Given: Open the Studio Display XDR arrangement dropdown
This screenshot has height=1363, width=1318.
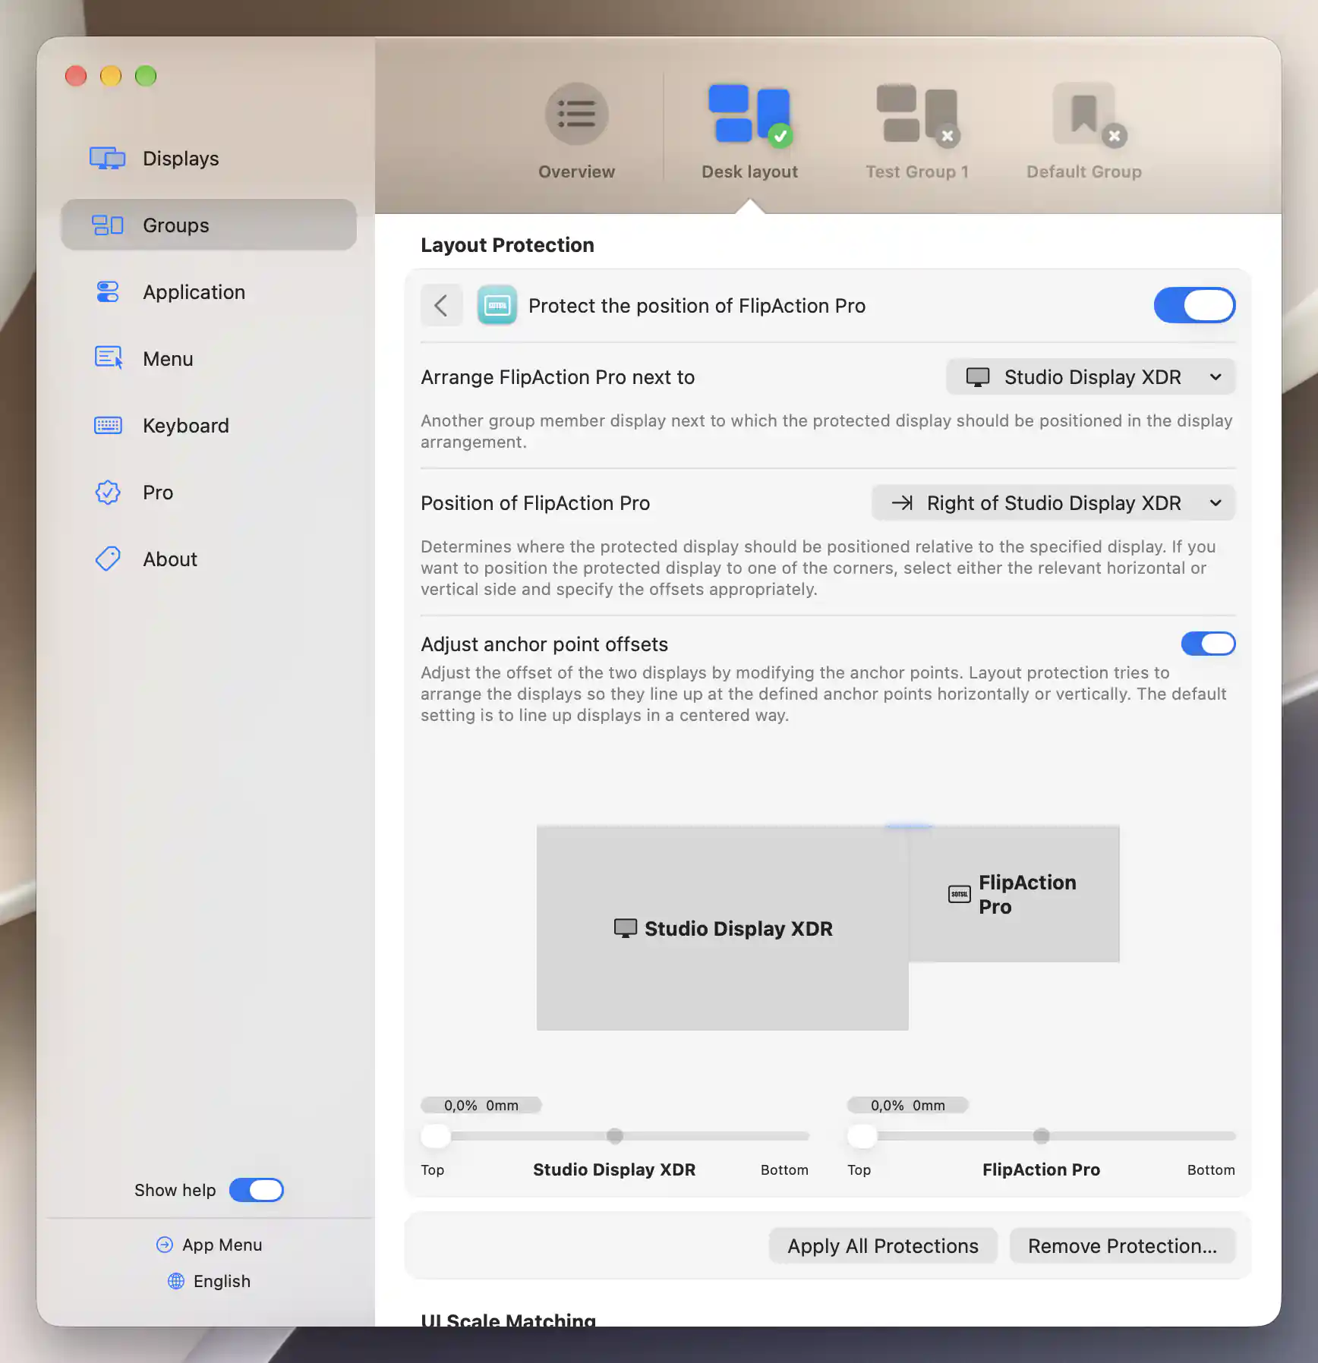Looking at the screenshot, I should pyautogui.click(x=1090, y=377).
